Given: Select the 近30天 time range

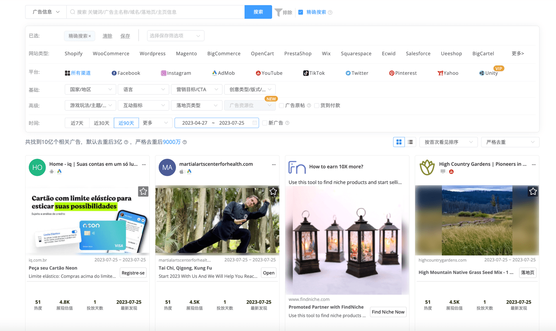Looking at the screenshot, I should point(102,123).
